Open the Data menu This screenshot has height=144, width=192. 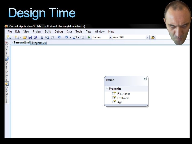pyautogui.click(x=69, y=31)
